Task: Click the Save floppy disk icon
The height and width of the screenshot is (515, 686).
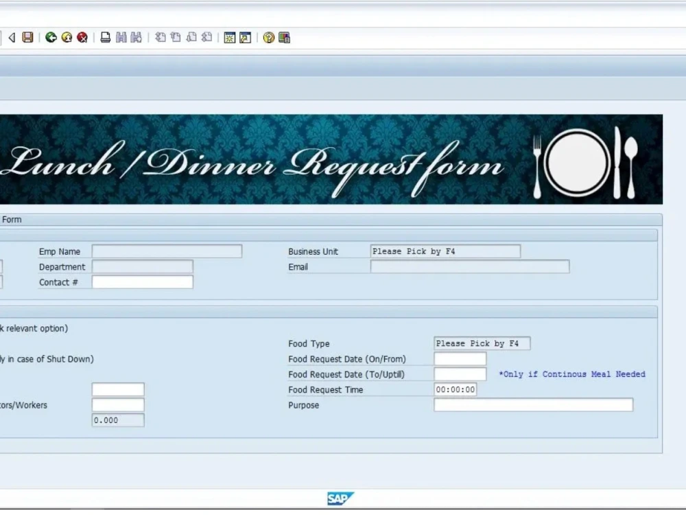Action: pos(27,38)
